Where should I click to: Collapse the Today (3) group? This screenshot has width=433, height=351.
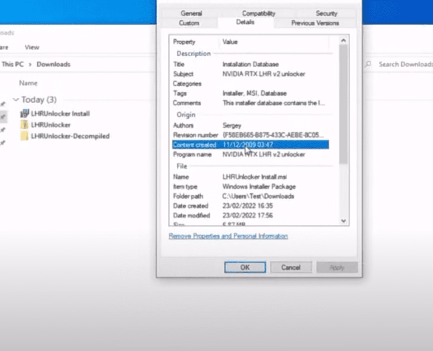pyautogui.click(x=16, y=99)
